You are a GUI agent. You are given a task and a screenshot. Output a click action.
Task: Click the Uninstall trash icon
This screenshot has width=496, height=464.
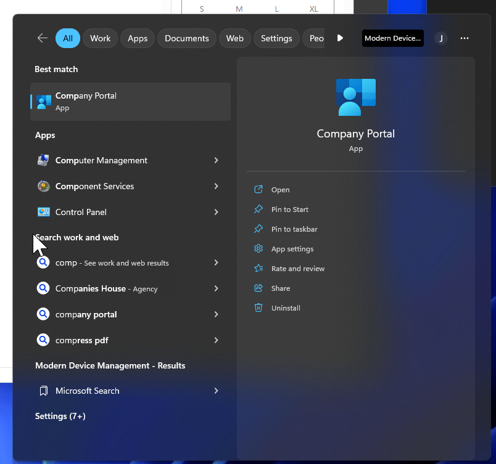click(258, 308)
